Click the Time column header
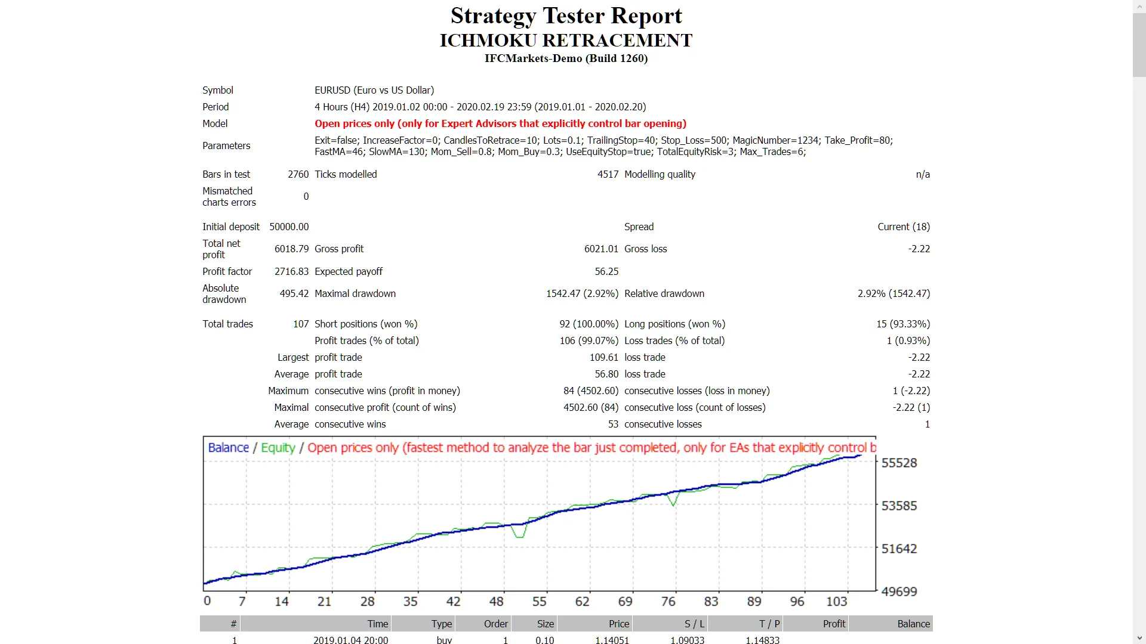Screen dimensions: 1146x644 (x=377, y=624)
